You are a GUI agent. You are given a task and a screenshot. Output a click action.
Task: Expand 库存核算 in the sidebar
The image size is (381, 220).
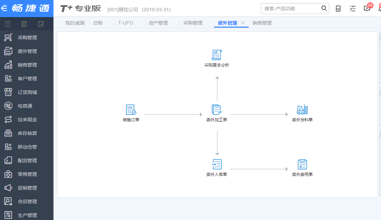(x=27, y=133)
